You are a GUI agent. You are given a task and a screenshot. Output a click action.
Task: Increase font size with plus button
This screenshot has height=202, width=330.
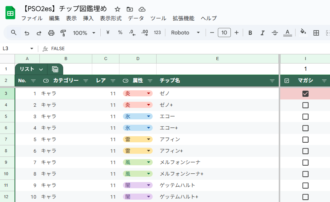click(x=237, y=33)
